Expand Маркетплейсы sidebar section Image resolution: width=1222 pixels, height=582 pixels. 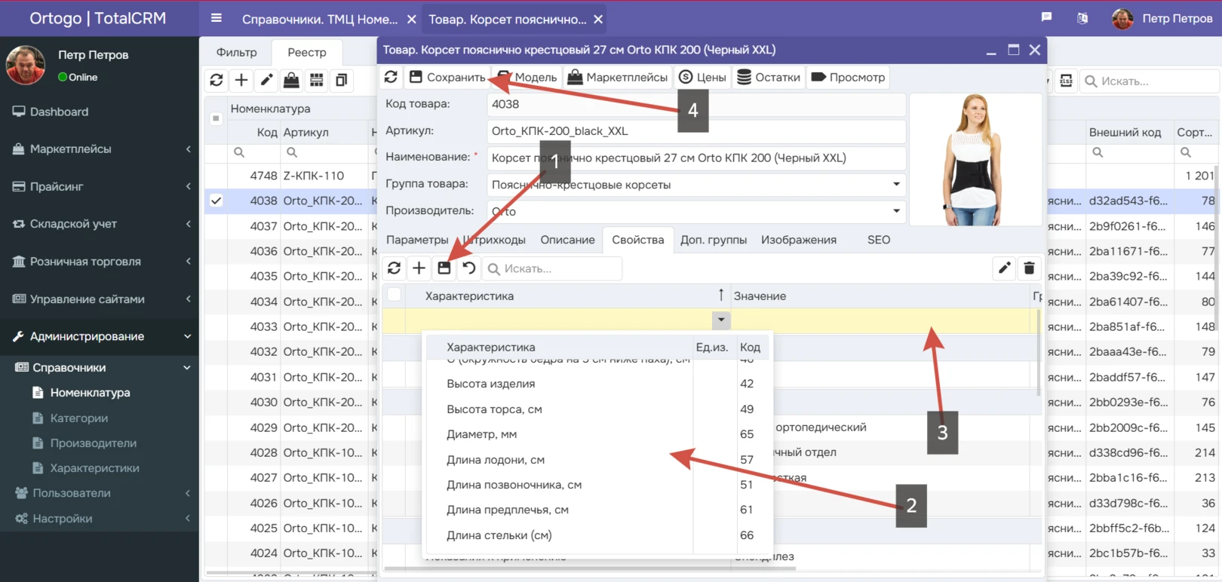[99, 149]
